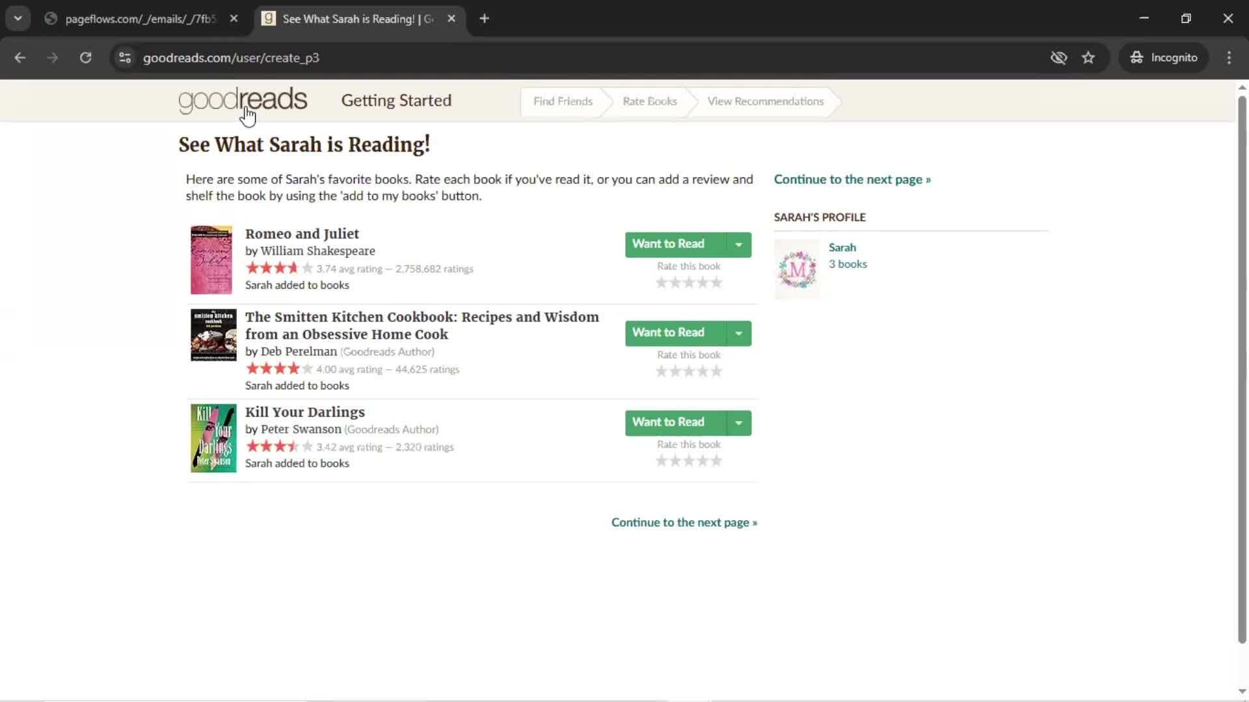Open author Deb Perelman's page

point(299,352)
